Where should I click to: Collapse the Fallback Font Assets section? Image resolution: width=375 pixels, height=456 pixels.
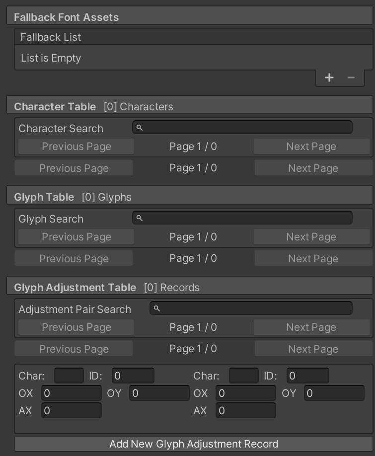click(190, 17)
